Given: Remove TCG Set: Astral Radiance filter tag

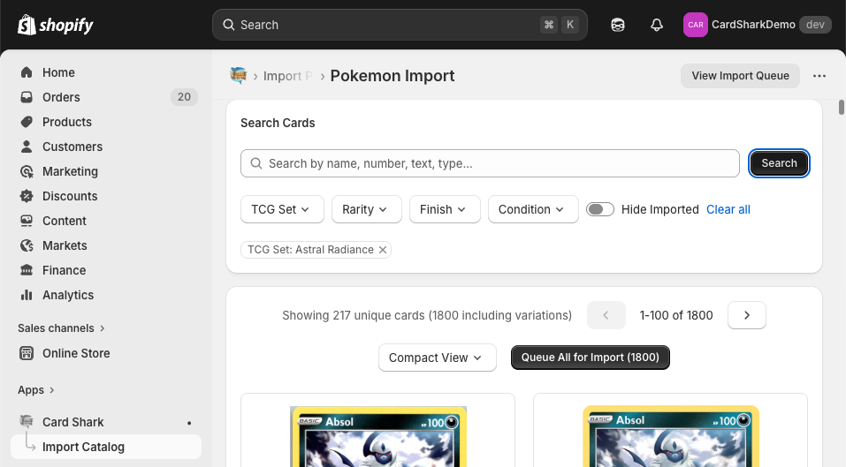Looking at the screenshot, I should point(383,250).
